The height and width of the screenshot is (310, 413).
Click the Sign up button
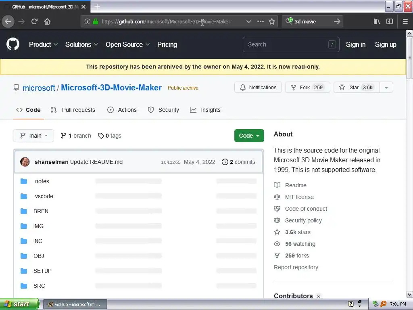[386, 44]
